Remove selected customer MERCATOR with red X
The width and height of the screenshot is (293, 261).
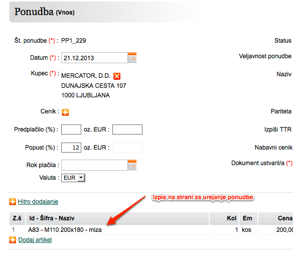pos(117,76)
